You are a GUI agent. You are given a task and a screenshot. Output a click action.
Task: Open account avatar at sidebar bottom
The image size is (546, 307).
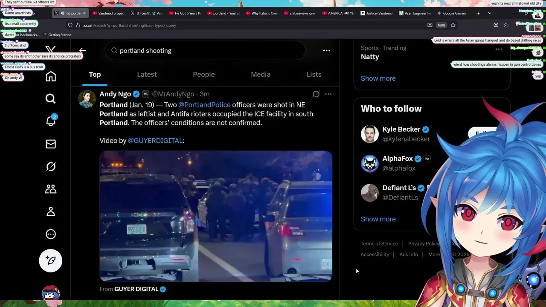(x=51, y=293)
